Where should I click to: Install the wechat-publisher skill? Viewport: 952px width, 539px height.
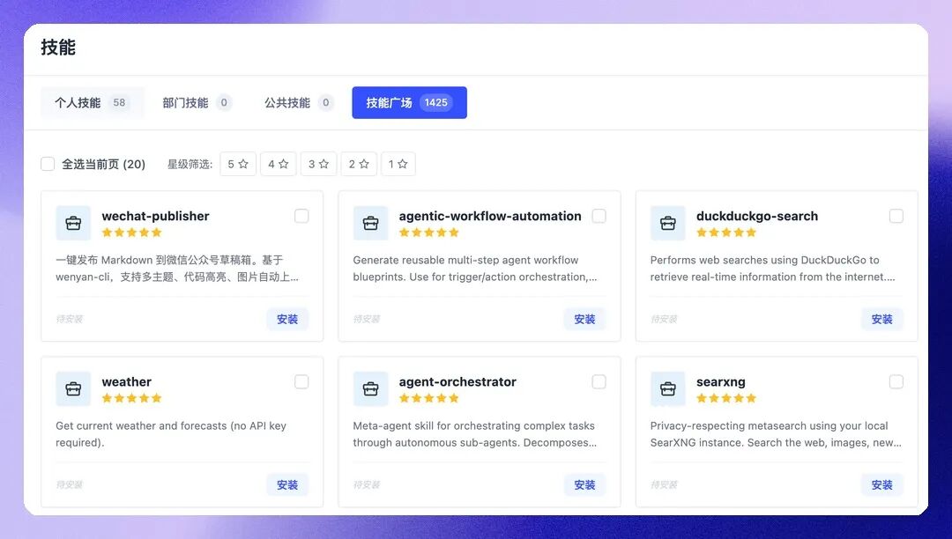click(287, 319)
